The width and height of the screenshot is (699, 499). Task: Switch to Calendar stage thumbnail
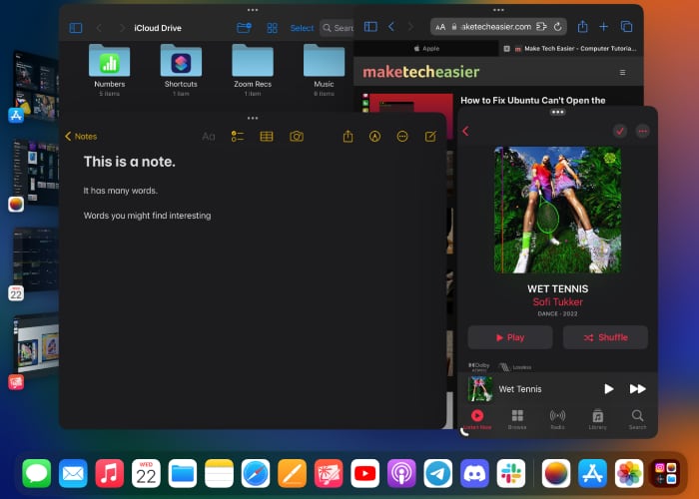[36, 262]
